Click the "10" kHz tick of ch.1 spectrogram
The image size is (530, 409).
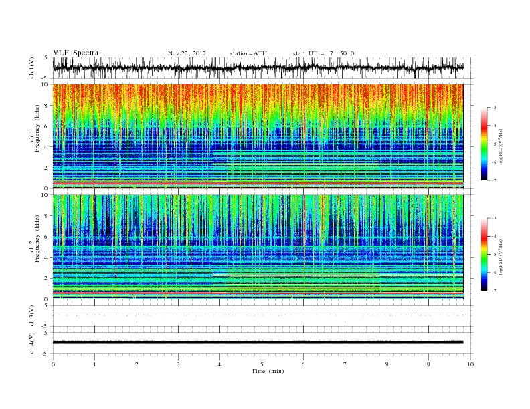(x=45, y=84)
